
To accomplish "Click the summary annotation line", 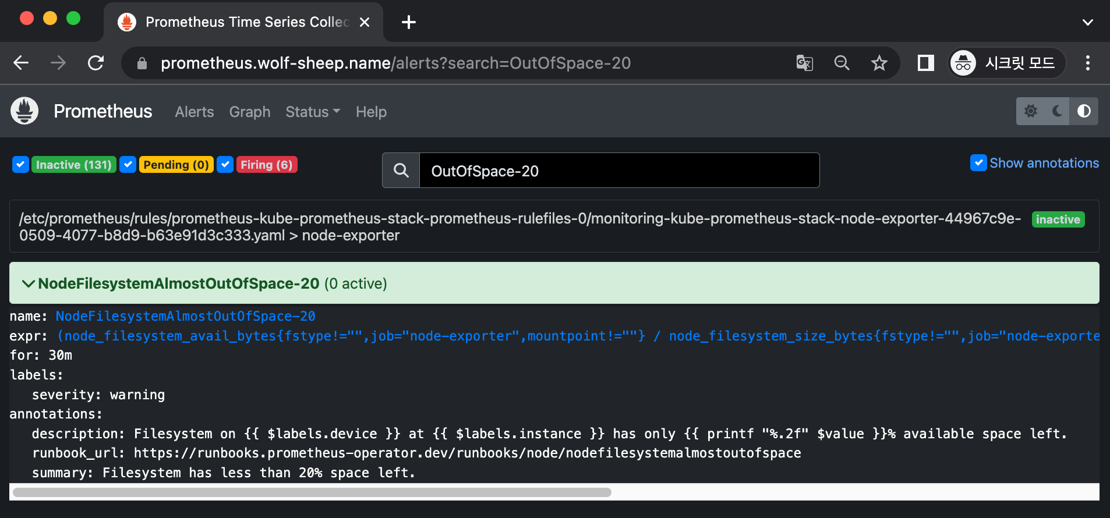I will [224, 473].
